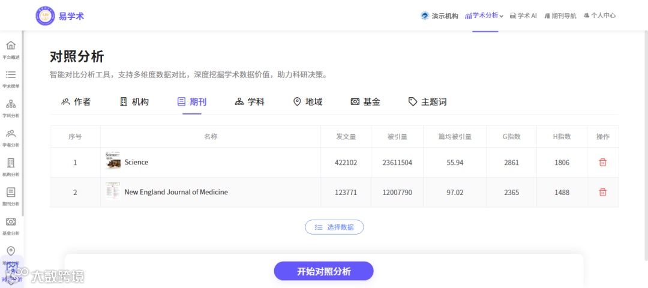The width and height of the screenshot is (648, 288).
Task: Open 基金分析 sidebar icon
Action: [11, 221]
